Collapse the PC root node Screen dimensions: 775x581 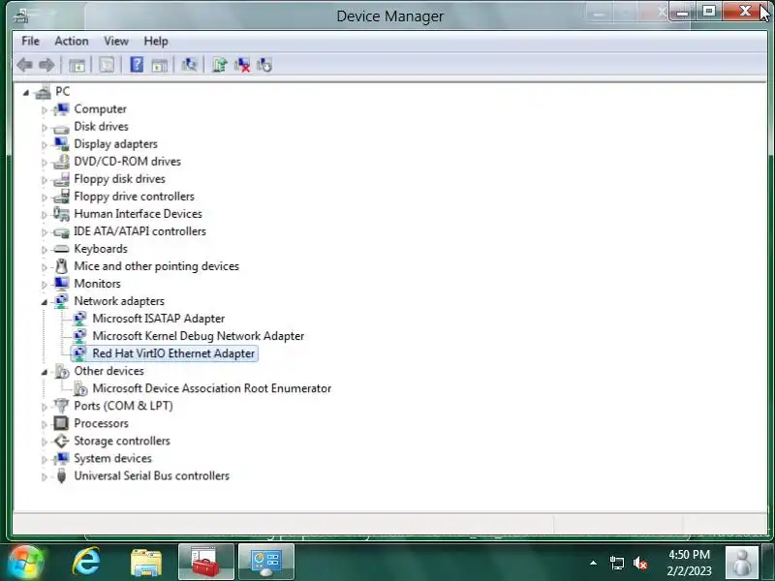[x=26, y=92]
